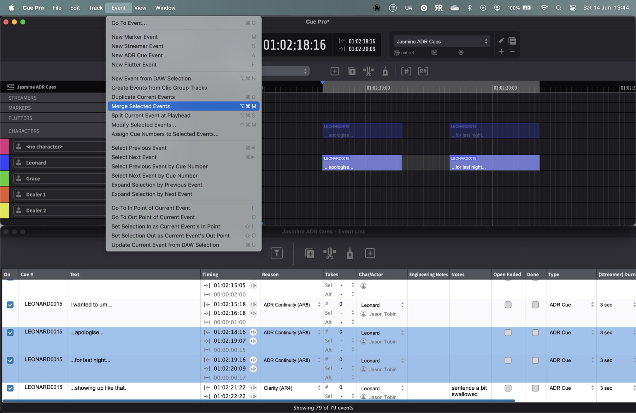The image size is (636, 413).
Task: Open Spotlight search in the menu bar
Action: (x=559, y=8)
